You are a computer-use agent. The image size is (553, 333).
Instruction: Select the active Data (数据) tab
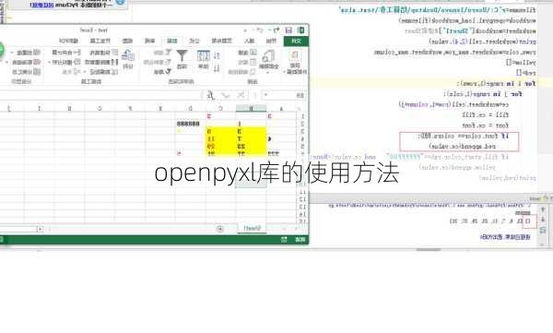click(171, 41)
